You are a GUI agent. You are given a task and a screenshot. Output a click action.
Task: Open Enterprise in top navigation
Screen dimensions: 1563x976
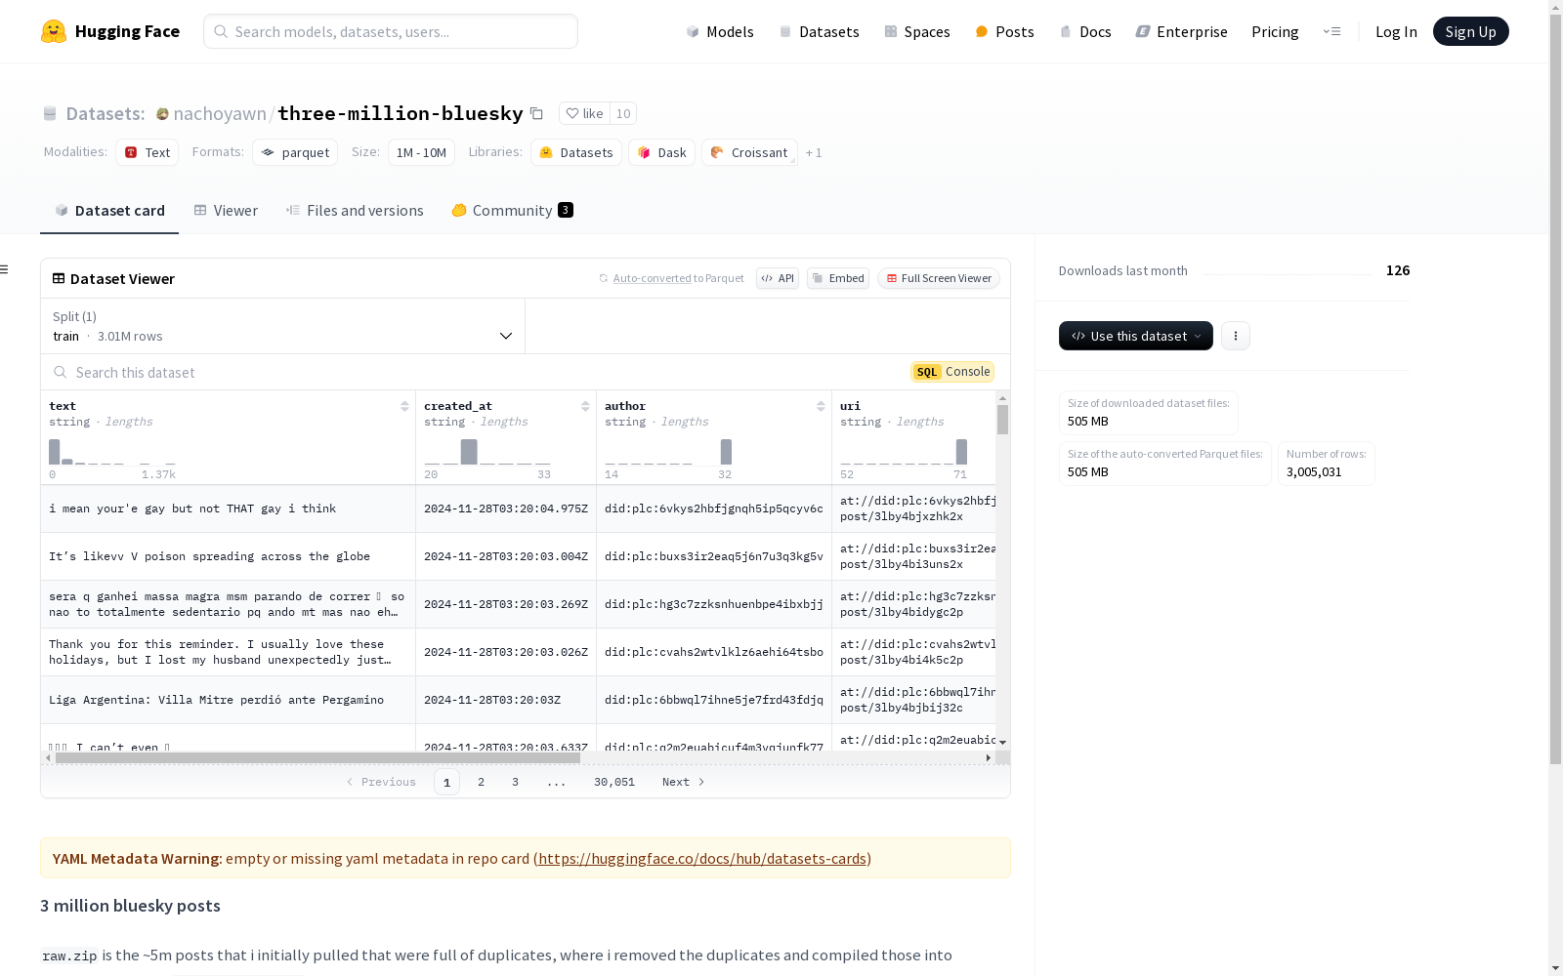click(1181, 31)
